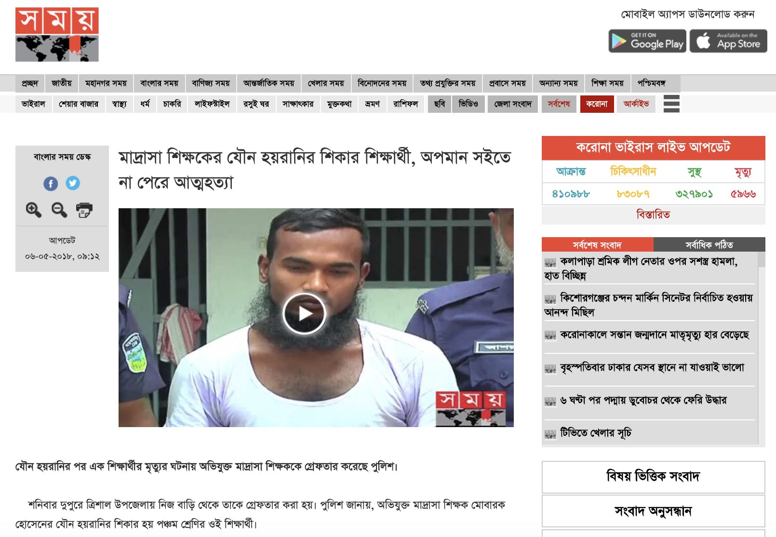Share article via Twitter icon
This screenshot has height=537, width=776.
coord(73,183)
